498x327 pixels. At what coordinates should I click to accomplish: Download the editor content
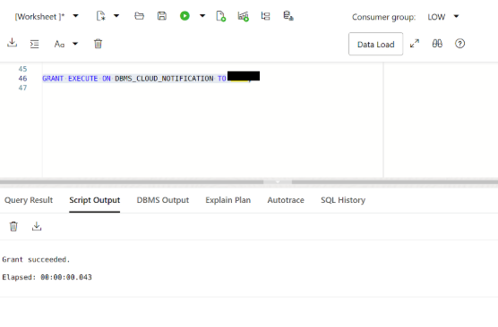[x=12, y=43]
